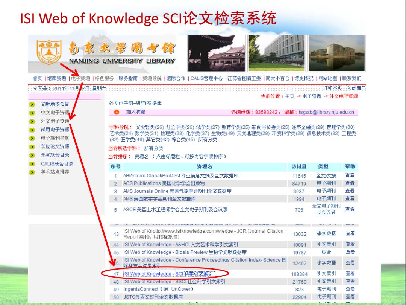Open ABI/Inform Global/ProQuest database link

[x=181, y=176]
